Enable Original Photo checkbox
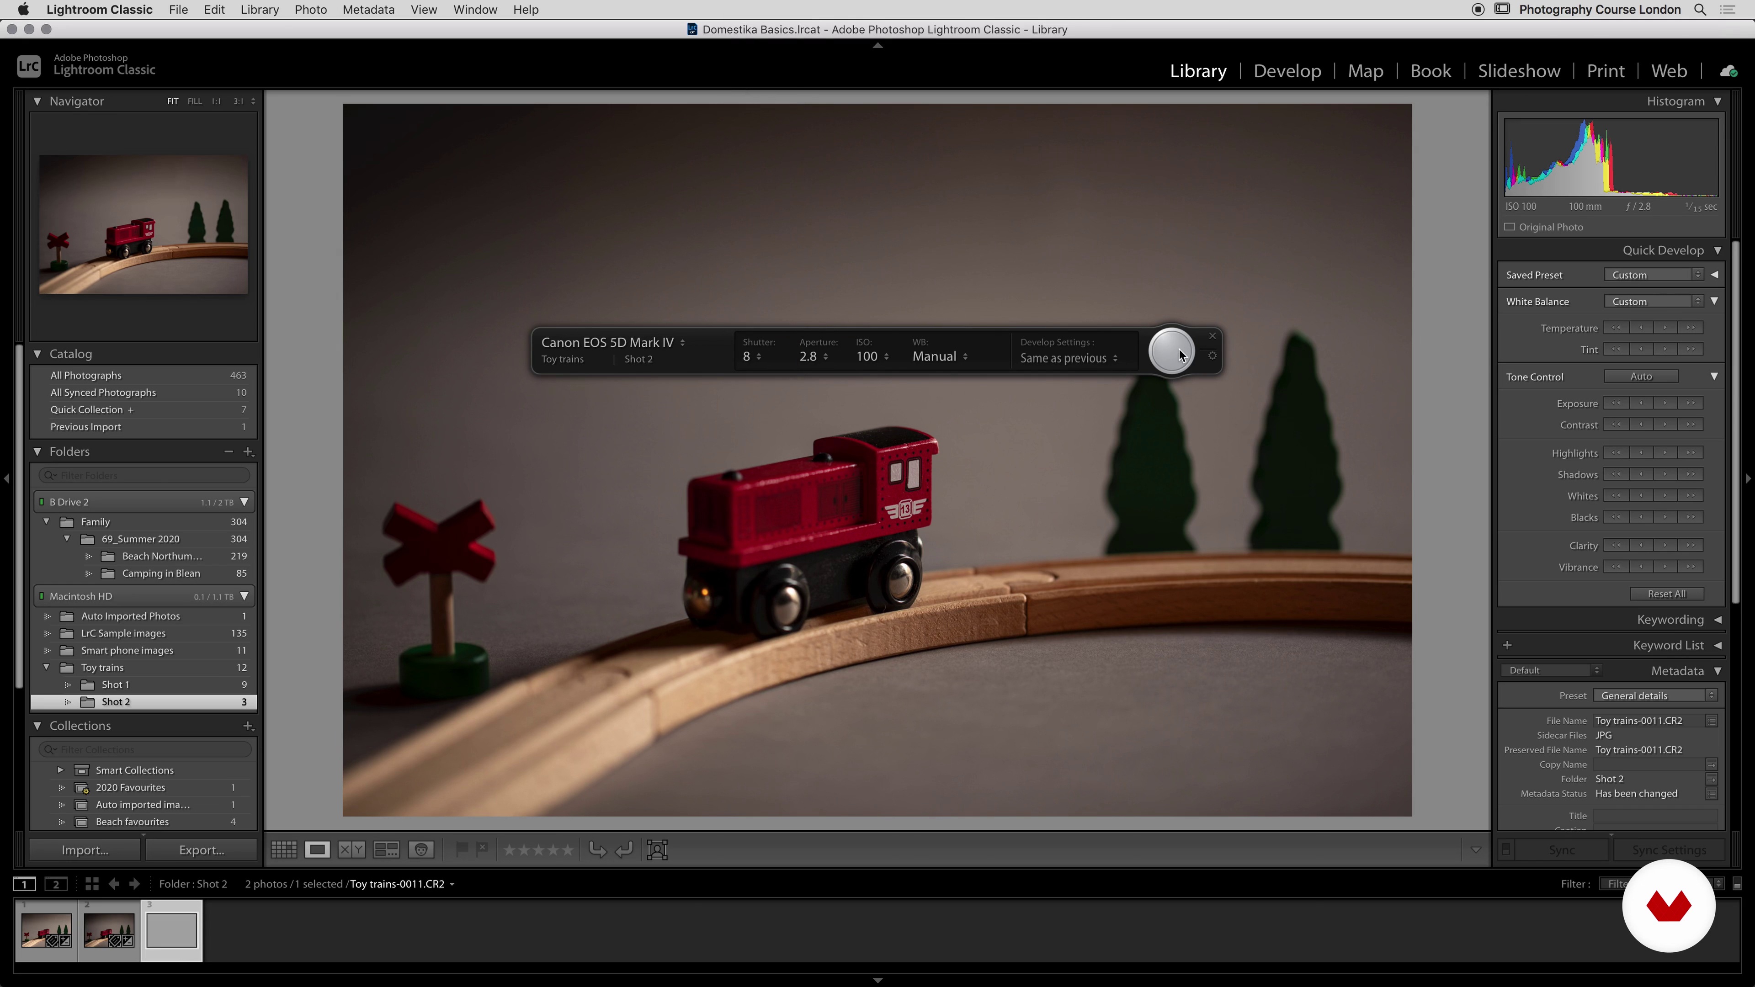 point(1509,227)
